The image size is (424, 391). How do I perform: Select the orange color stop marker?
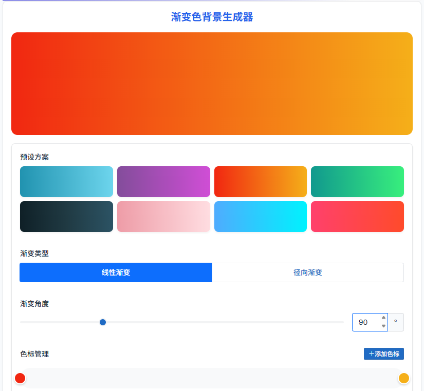pyautogui.click(x=404, y=378)
